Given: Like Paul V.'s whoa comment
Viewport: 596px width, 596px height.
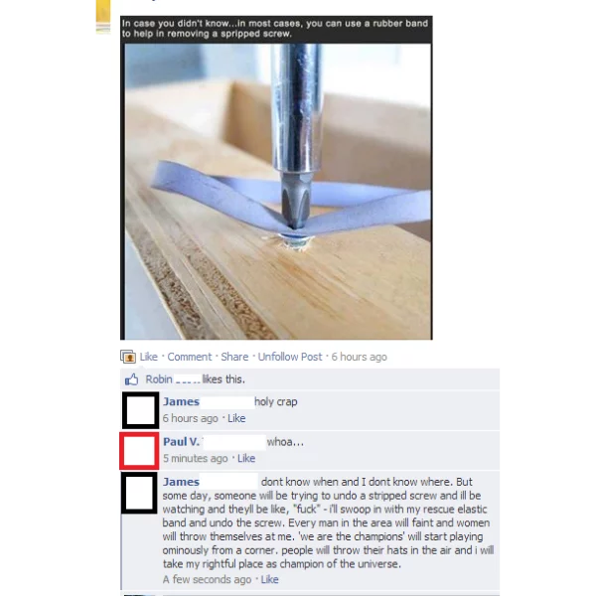Looking at the screenshot, I should (x=246, y=458).
